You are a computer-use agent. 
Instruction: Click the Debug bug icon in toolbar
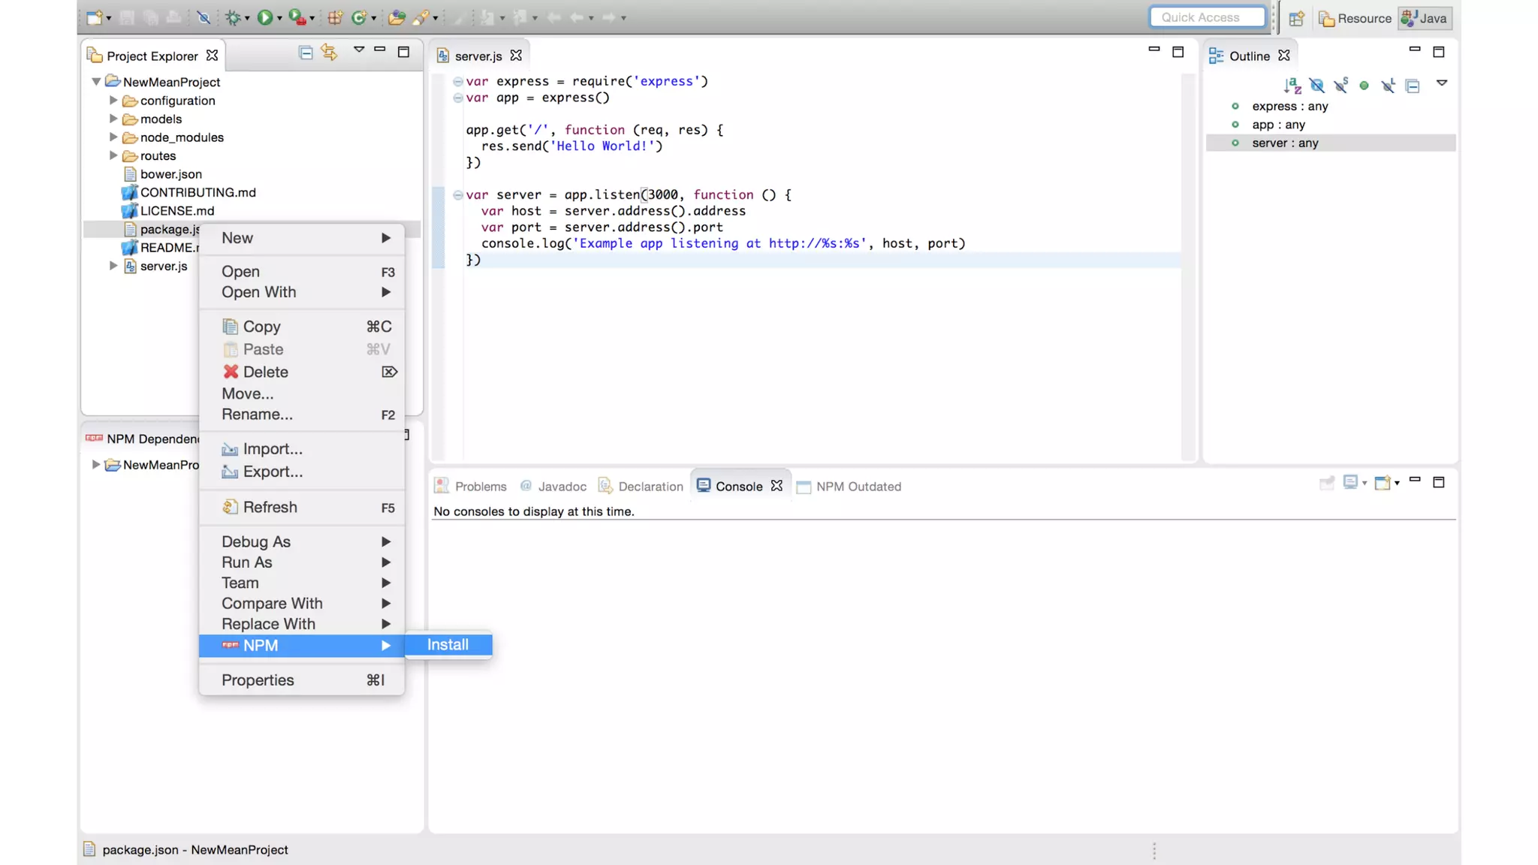pyautogui.click(x=234, y=17)
